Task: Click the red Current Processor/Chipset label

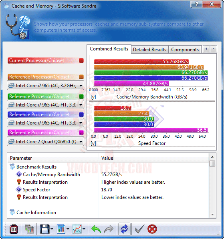Action: [36, 60]
